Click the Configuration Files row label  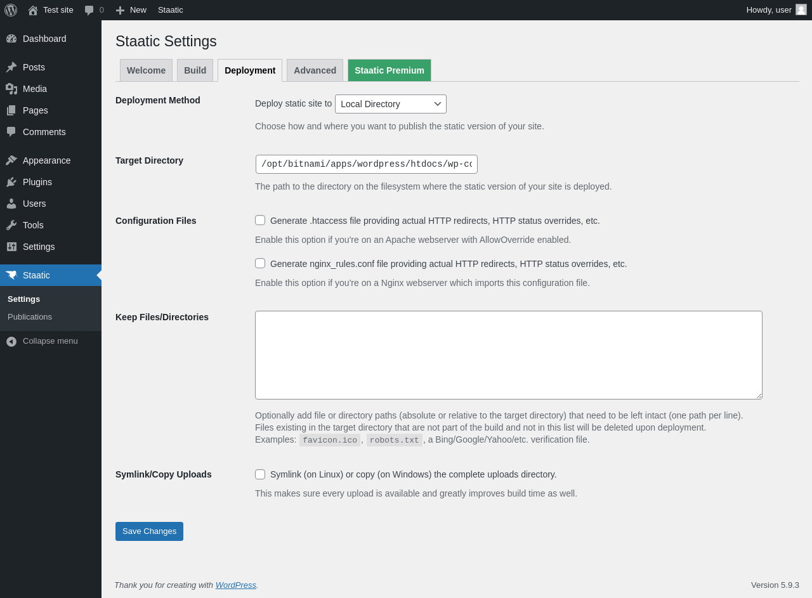(x=156, y=221)
